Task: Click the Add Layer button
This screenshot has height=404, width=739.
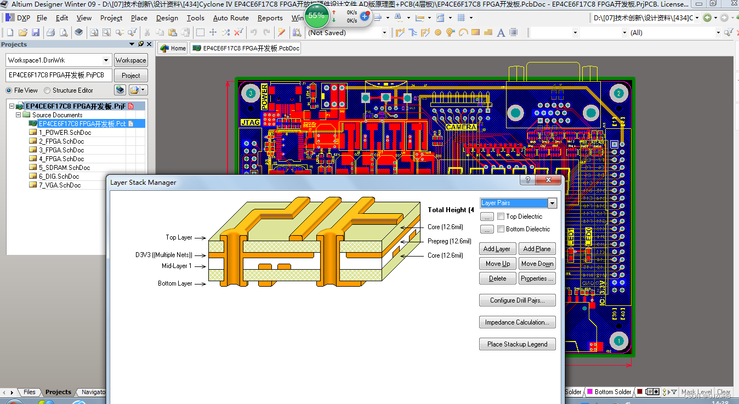Action: tap(497, 249)
